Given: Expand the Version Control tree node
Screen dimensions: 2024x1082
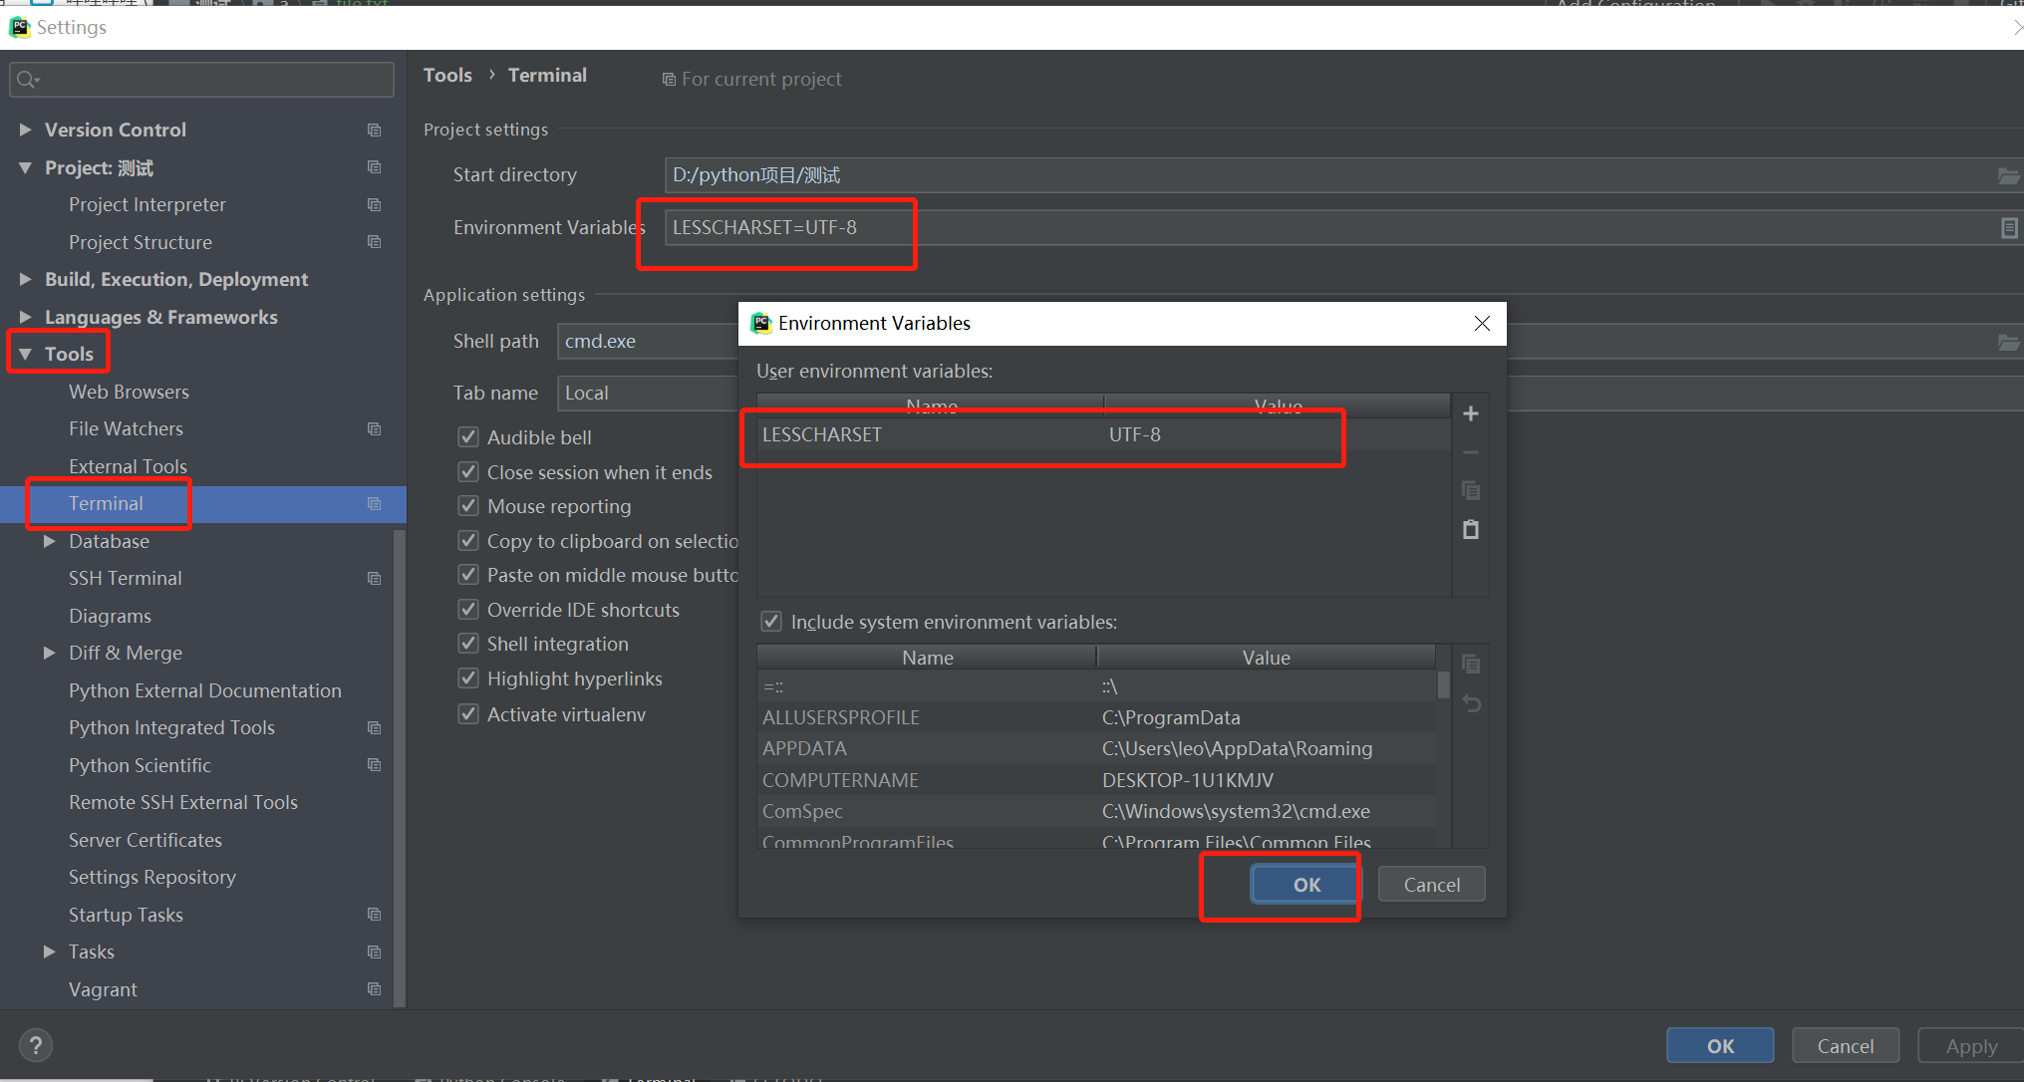Looking at the screenshot, I should [26, 130].
